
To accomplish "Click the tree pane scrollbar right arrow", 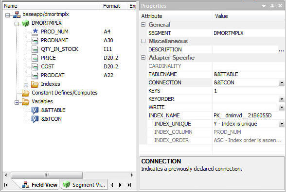I will [132, 175].
